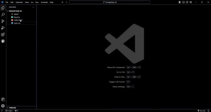Open the Extensions view
211x112 pixels.
pyautogui.click(x=3, y=35)
